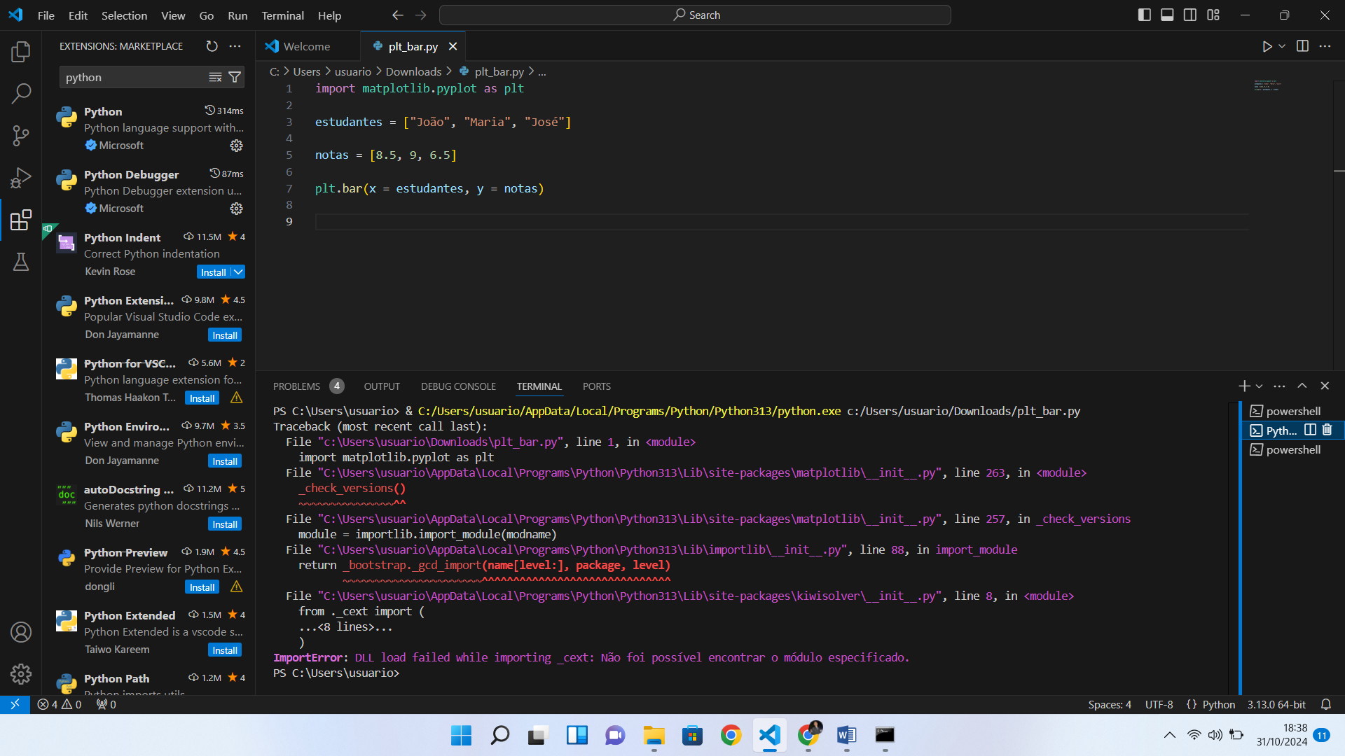
Task: Go forward with the navigation arrow
Action: click(421, 15)
